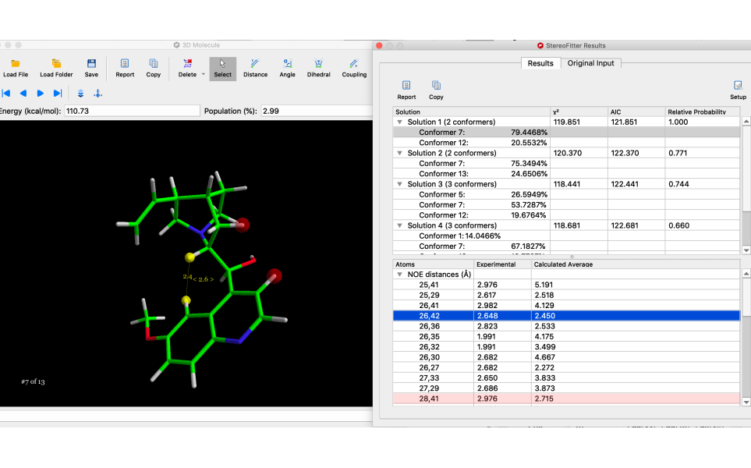Click the Save toolbar icon
This screenshot has height=468, width=751.
tap(91, 68)
